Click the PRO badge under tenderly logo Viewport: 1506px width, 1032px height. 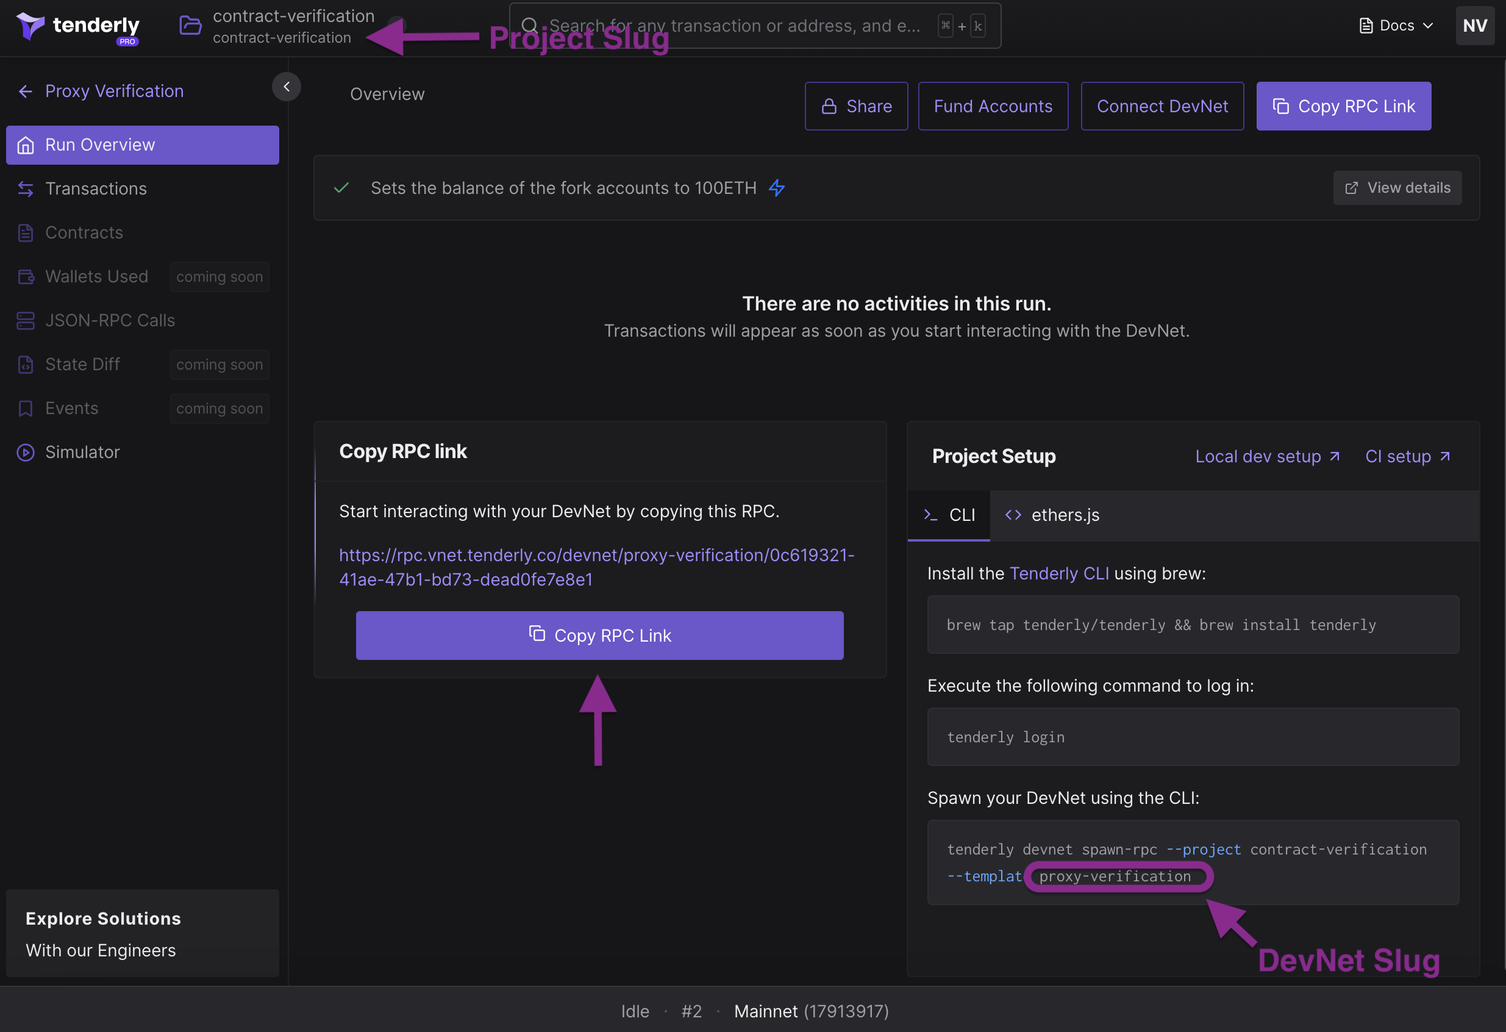(127, 41)
